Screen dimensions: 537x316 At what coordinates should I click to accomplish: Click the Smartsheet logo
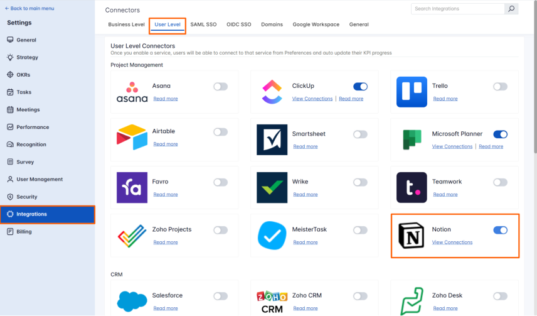point(272,139)
